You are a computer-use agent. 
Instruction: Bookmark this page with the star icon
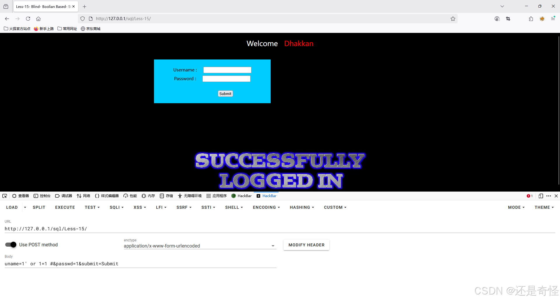[x=453, y=19]
